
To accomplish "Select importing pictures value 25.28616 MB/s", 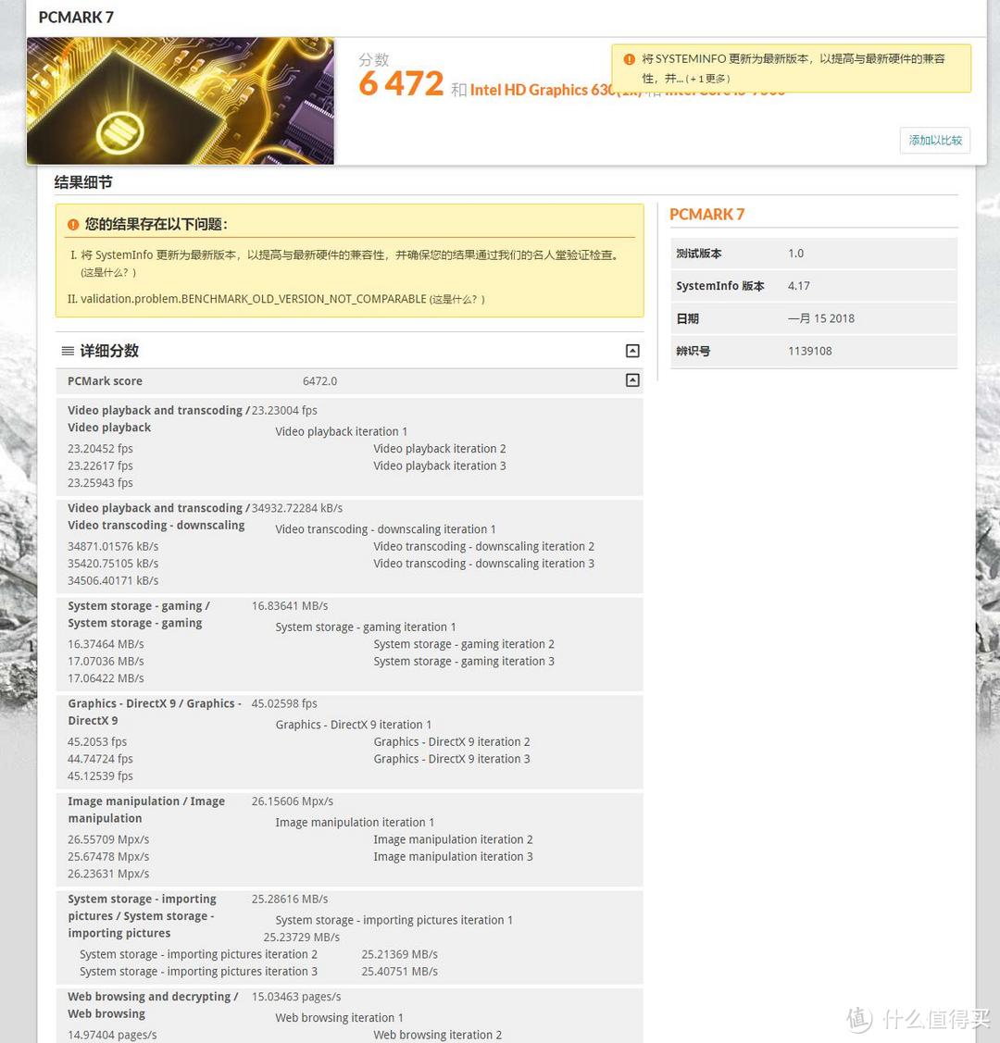I will [290, 900].
